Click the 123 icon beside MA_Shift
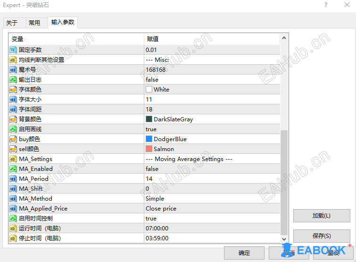 click(x=13, y=189)
